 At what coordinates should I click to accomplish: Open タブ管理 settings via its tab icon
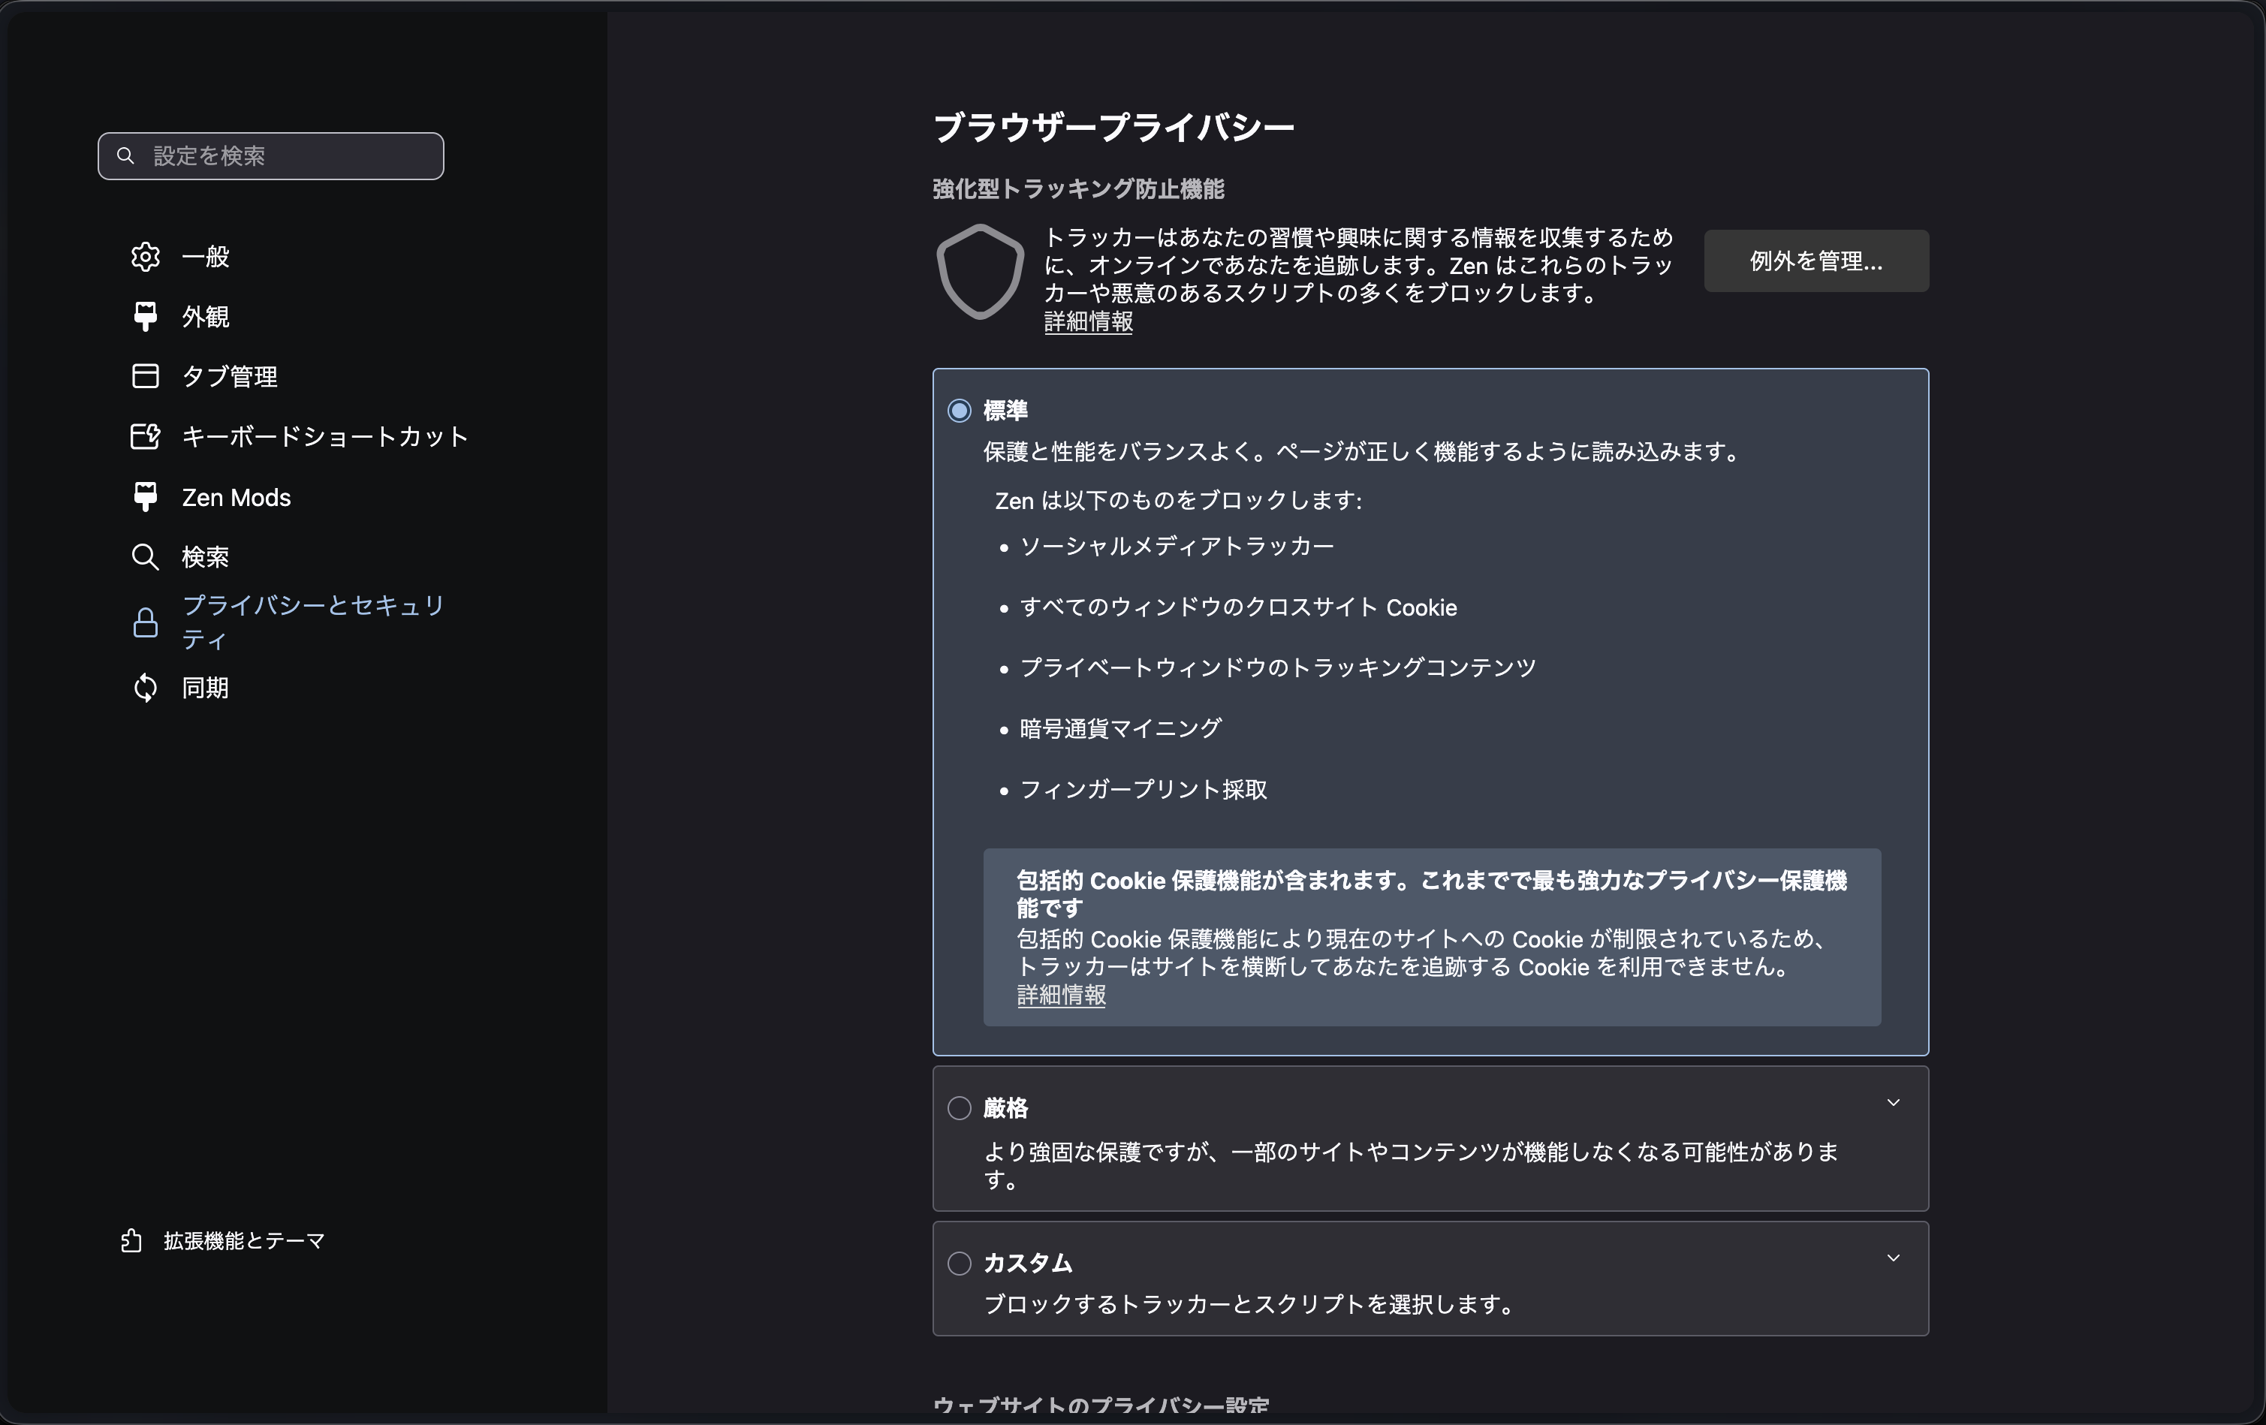[x=146, y=376]
